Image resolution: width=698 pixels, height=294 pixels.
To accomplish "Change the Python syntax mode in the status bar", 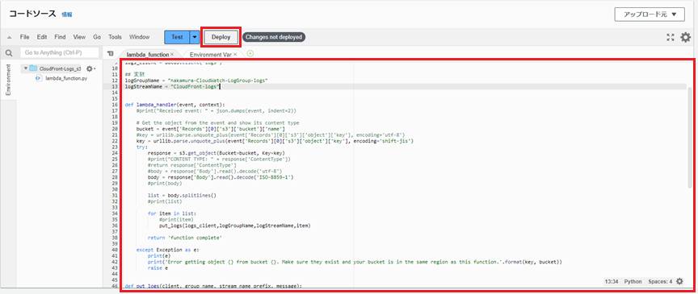I will click(633, 282).
